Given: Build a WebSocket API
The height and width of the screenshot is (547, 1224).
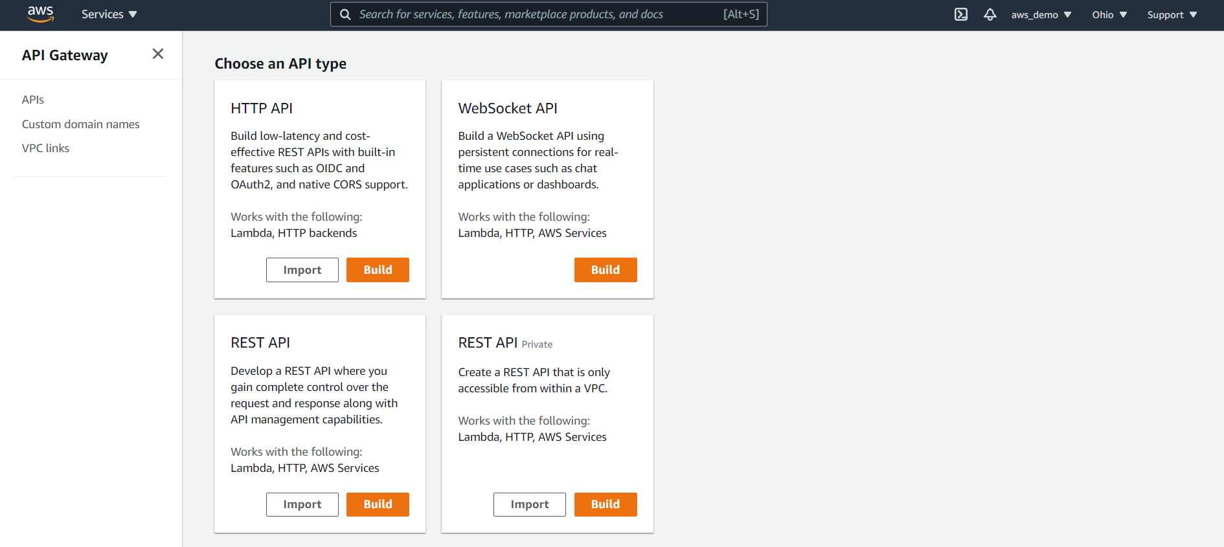Looking at the screenshot, I should 606,270.
